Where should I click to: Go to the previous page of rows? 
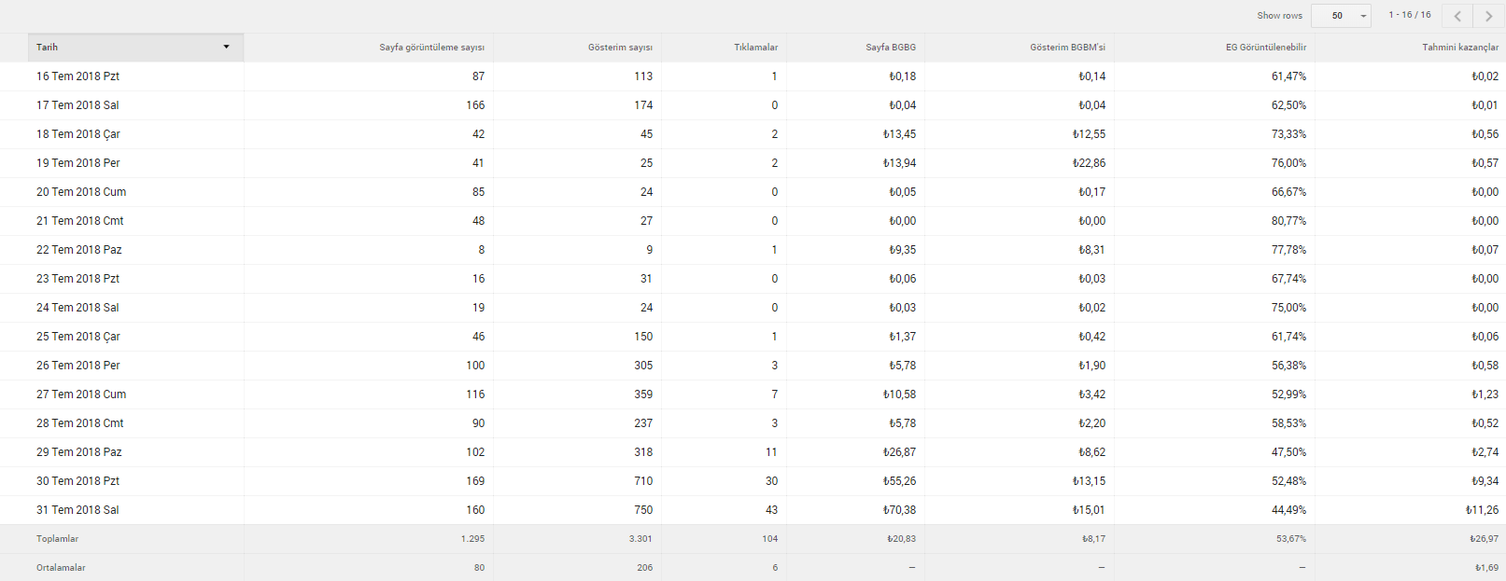(1457, 16)
